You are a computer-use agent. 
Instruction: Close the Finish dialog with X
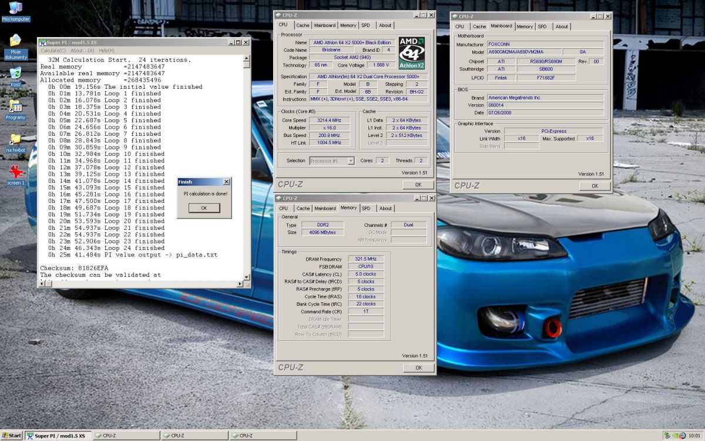[226, 182]
